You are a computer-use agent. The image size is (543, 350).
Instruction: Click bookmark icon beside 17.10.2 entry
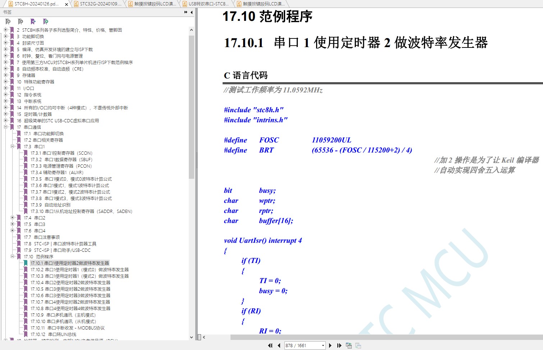click(26, 270)
